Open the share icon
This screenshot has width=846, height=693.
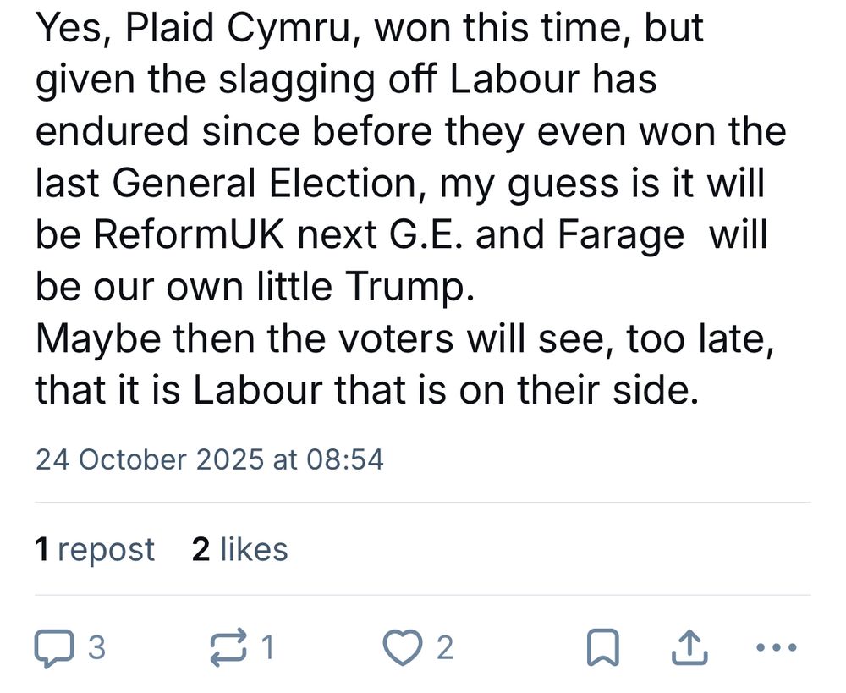[x=689, y=648]
